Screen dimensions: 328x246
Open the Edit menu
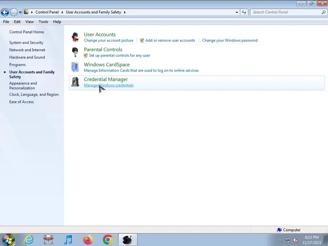tap(17, 22)
